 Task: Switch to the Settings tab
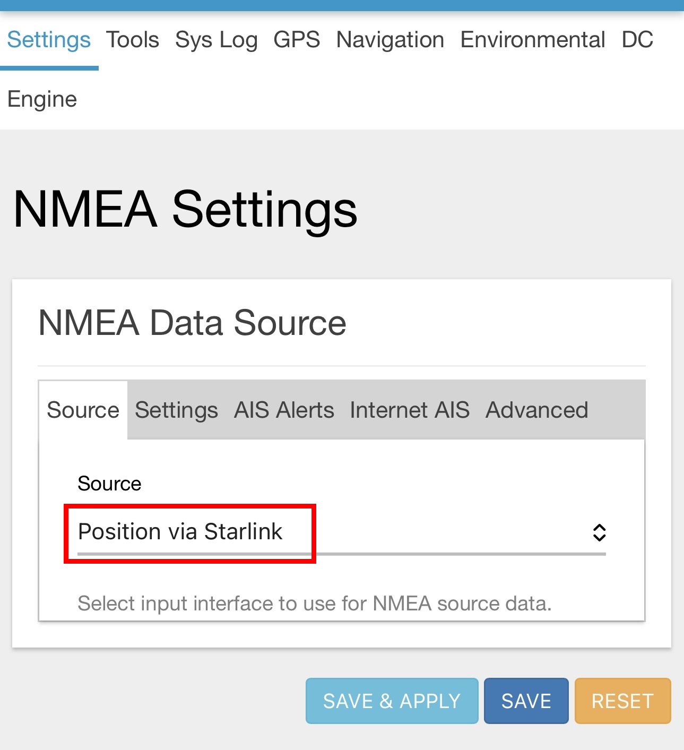[x=176, y=410]
